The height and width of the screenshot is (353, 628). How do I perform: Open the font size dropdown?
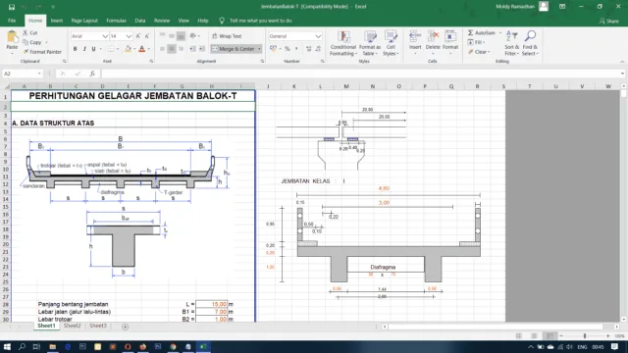129,36
